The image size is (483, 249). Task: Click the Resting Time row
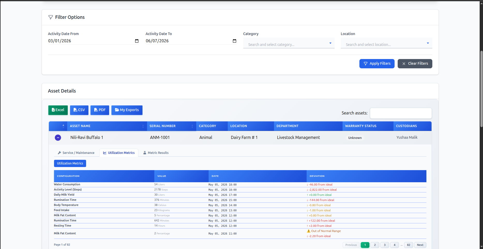pos(240,226)
